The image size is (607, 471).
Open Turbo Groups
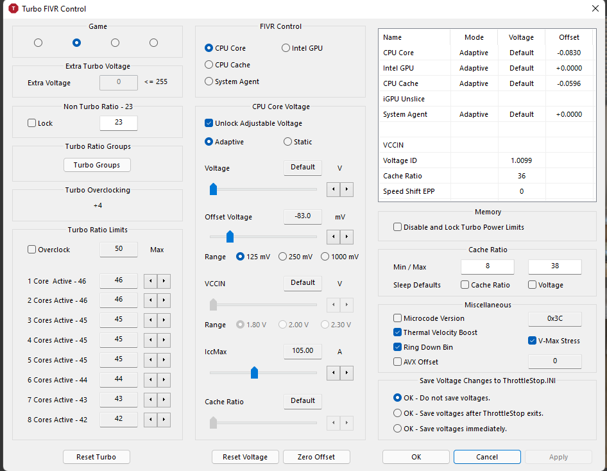[97, 165]
